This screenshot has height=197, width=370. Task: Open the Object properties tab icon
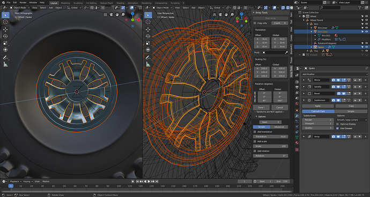[x=297, y=110]
